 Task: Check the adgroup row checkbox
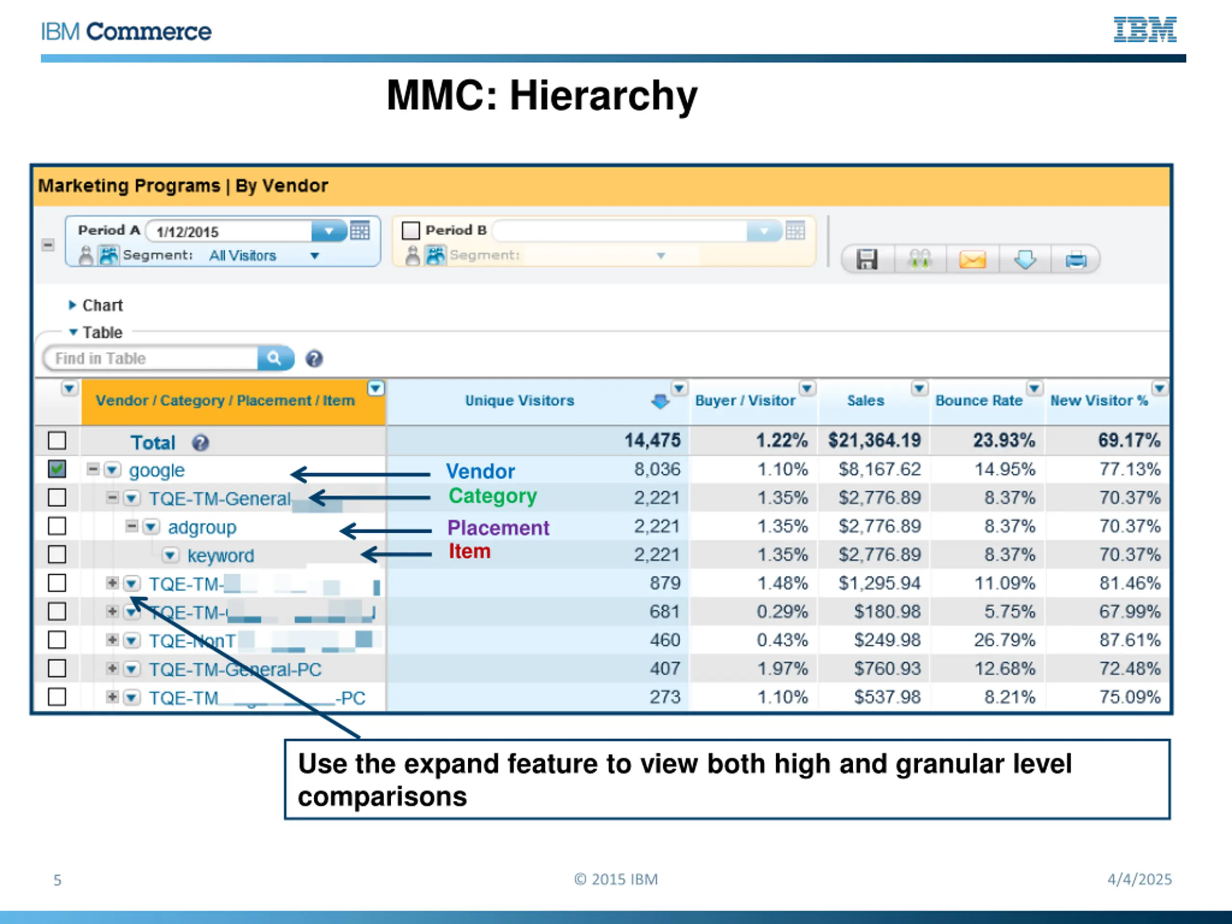click(x=57, y=526)
